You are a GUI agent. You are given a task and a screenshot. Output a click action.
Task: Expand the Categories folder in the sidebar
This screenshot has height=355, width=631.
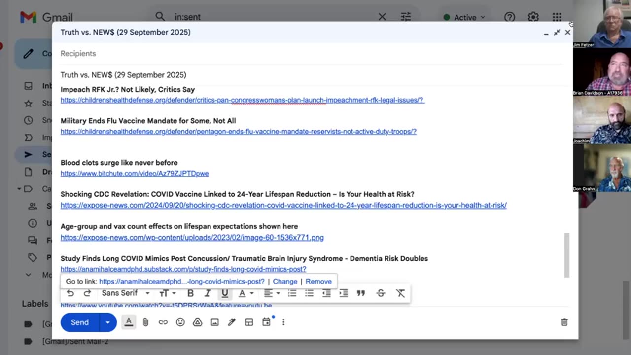pos(19,189)
